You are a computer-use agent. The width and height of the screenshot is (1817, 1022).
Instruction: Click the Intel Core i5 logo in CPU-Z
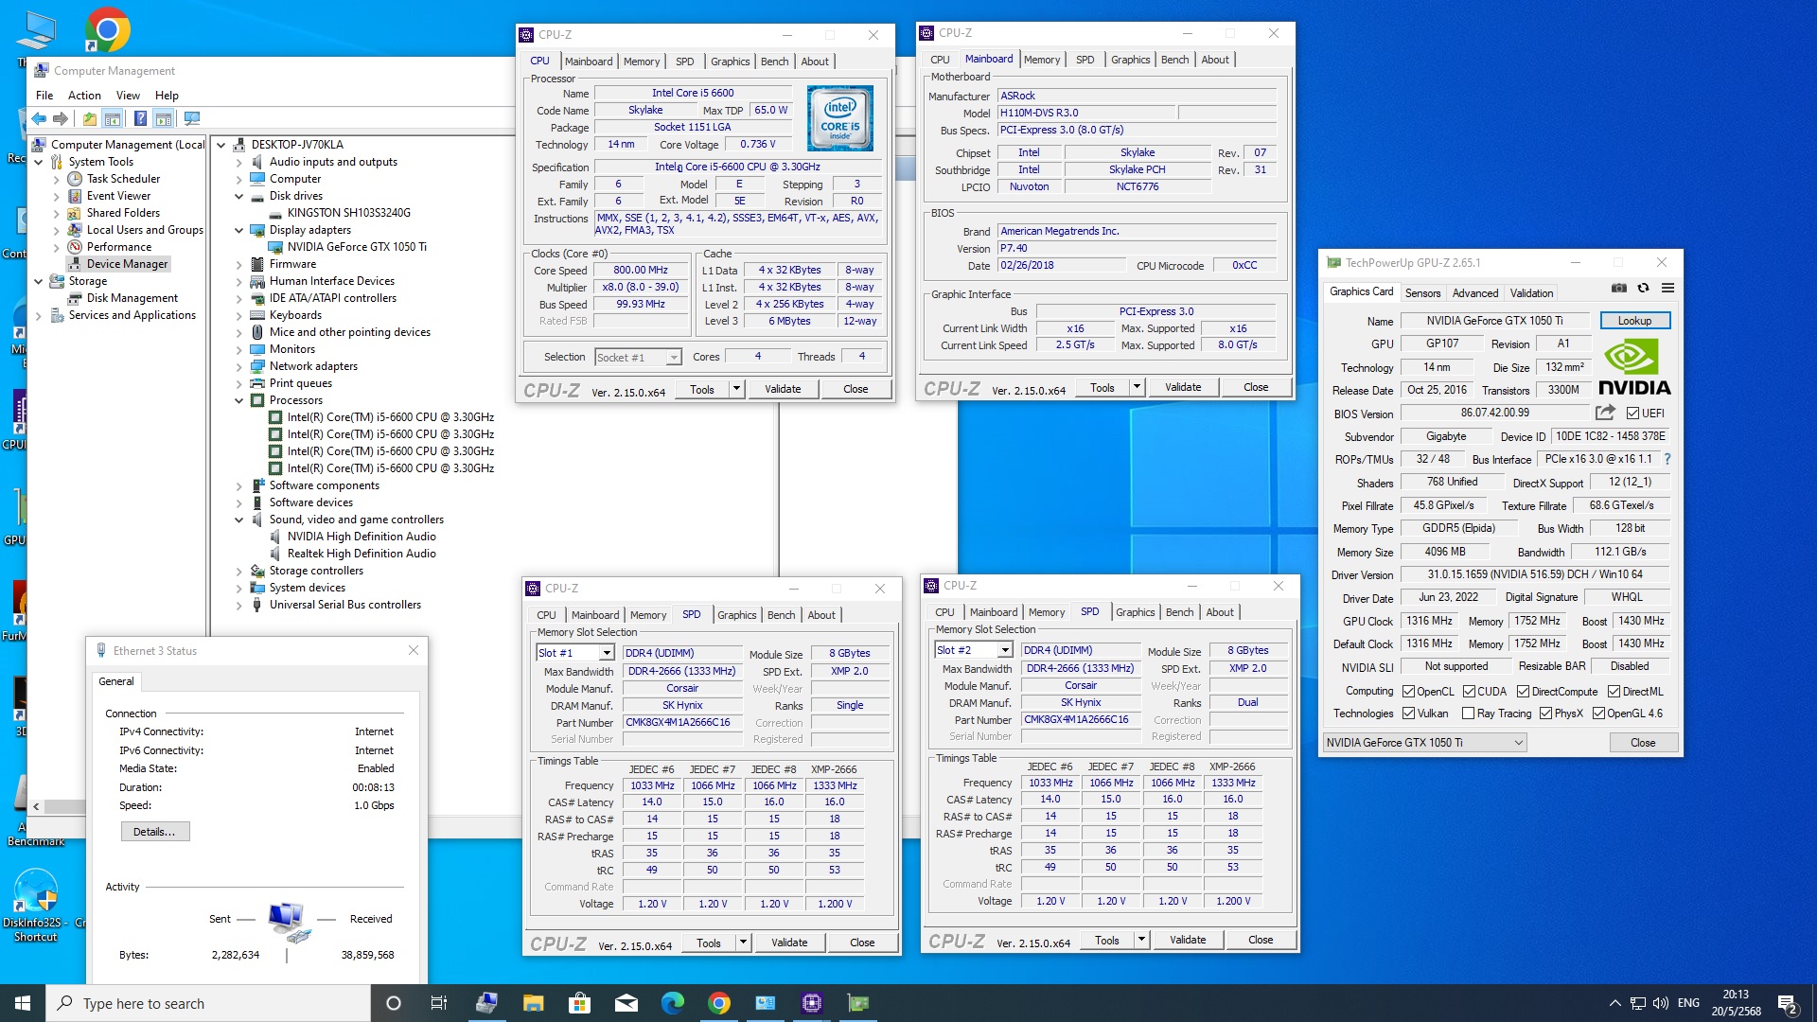(x=840, y=118)
